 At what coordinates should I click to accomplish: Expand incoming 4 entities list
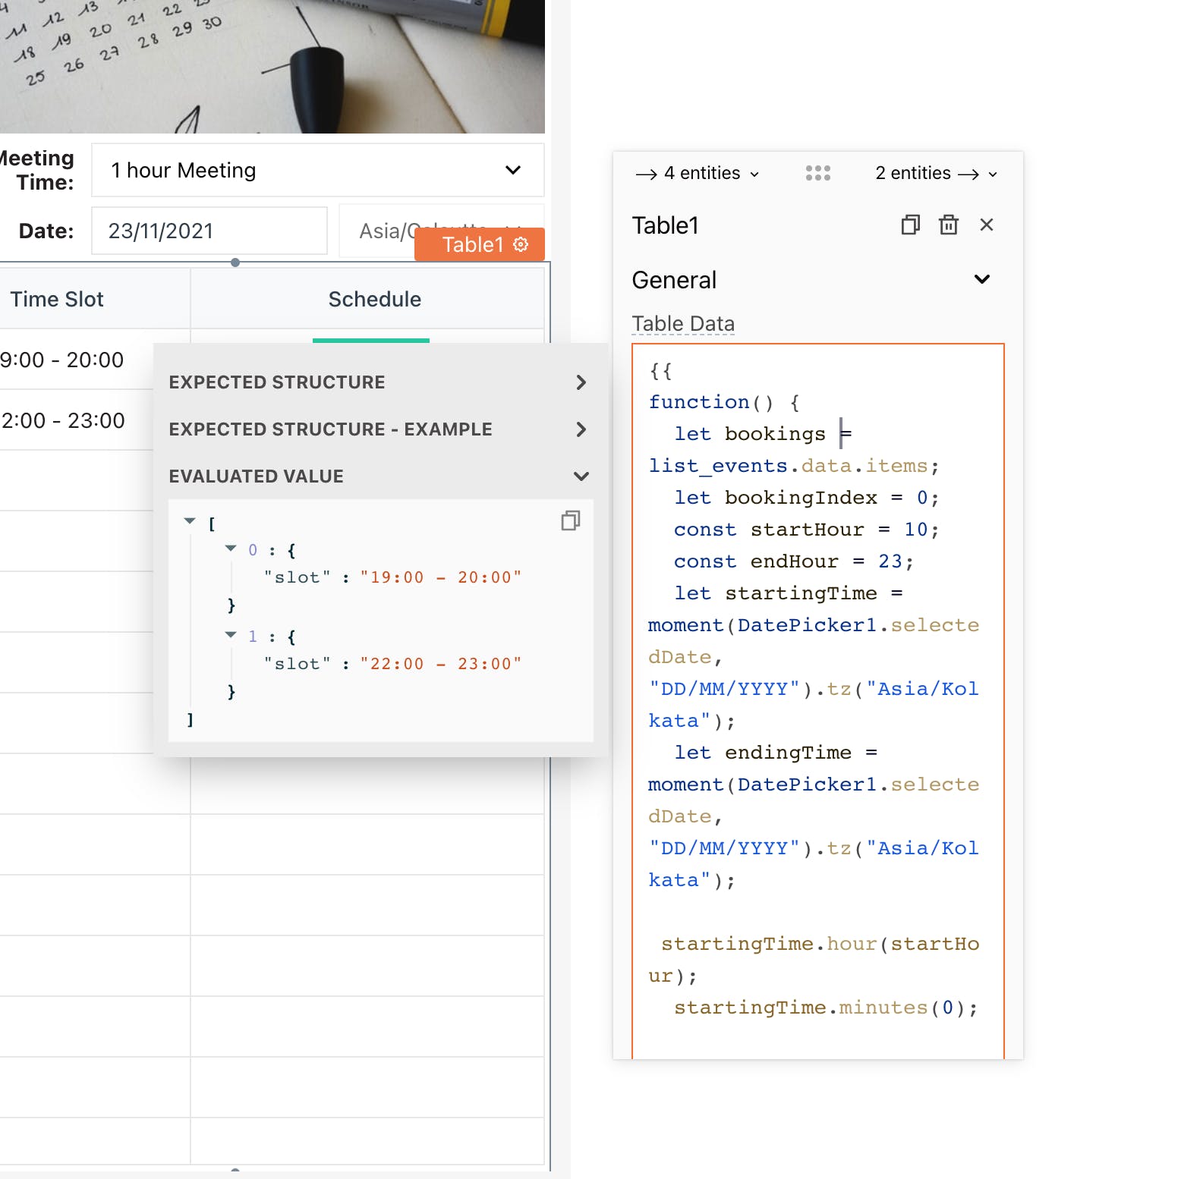[x=698, y=174]
